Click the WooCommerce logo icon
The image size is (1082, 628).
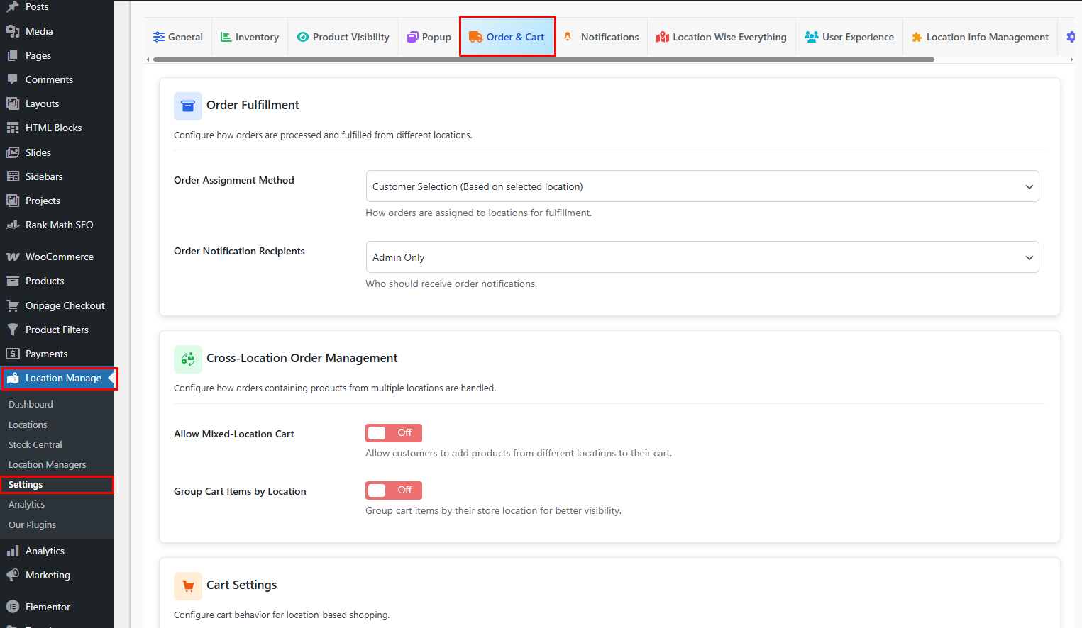13,257
